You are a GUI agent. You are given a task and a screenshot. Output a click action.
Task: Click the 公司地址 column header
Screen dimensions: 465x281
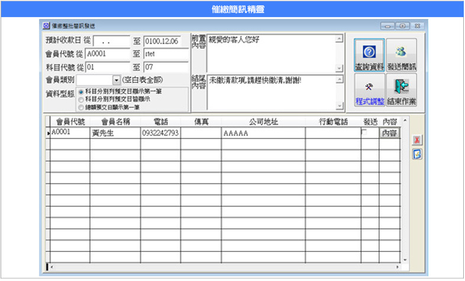(263, 121)
